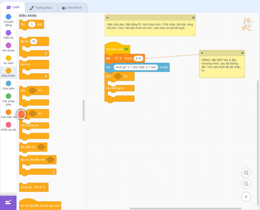Open the add extension button at bottom-left
Image resolution: width=260 pixels, height=210 pixels.
click(x=8, y=203)
